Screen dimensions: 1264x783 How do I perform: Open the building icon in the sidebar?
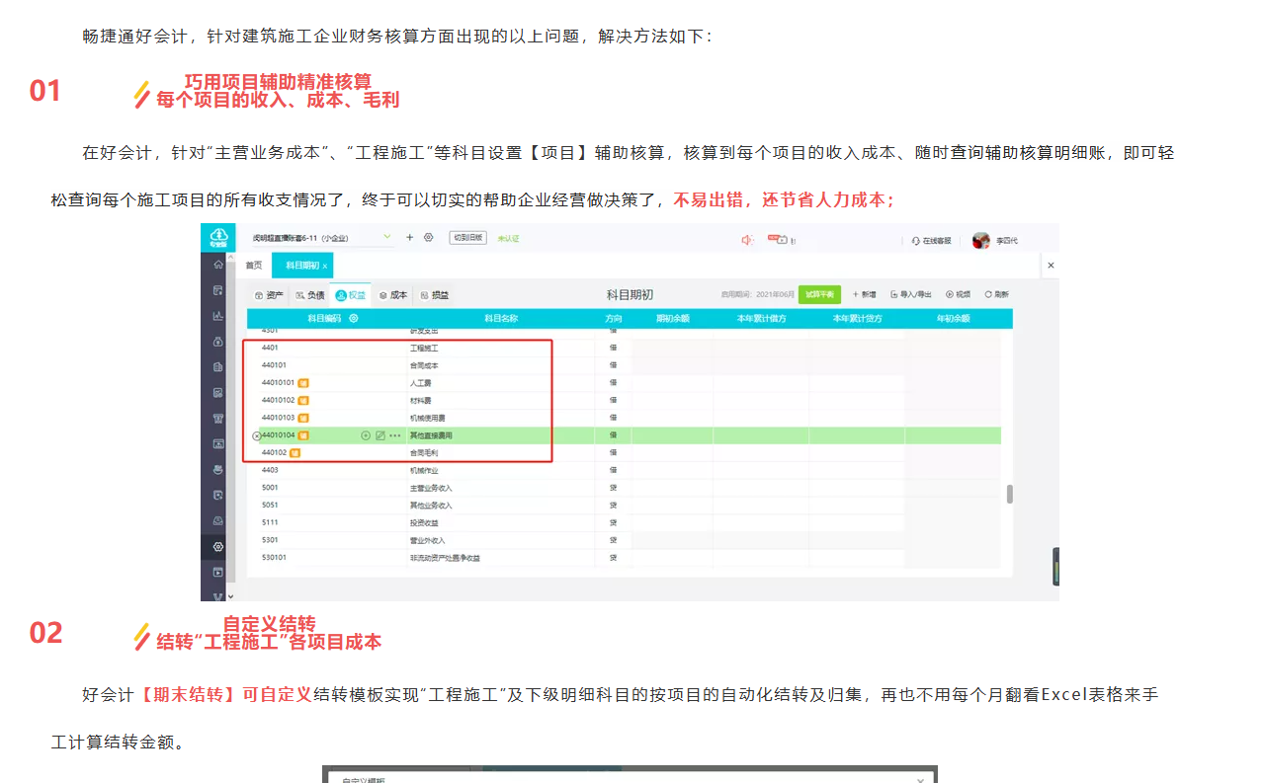218,367
